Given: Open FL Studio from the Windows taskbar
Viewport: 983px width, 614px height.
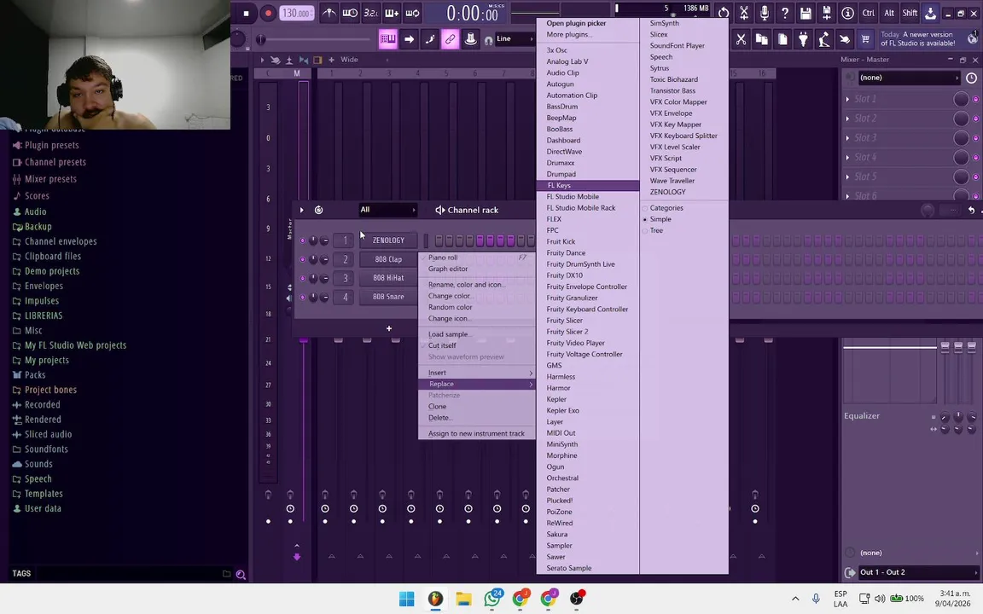Looking at the screenshot, I should (x=435, y=599).
